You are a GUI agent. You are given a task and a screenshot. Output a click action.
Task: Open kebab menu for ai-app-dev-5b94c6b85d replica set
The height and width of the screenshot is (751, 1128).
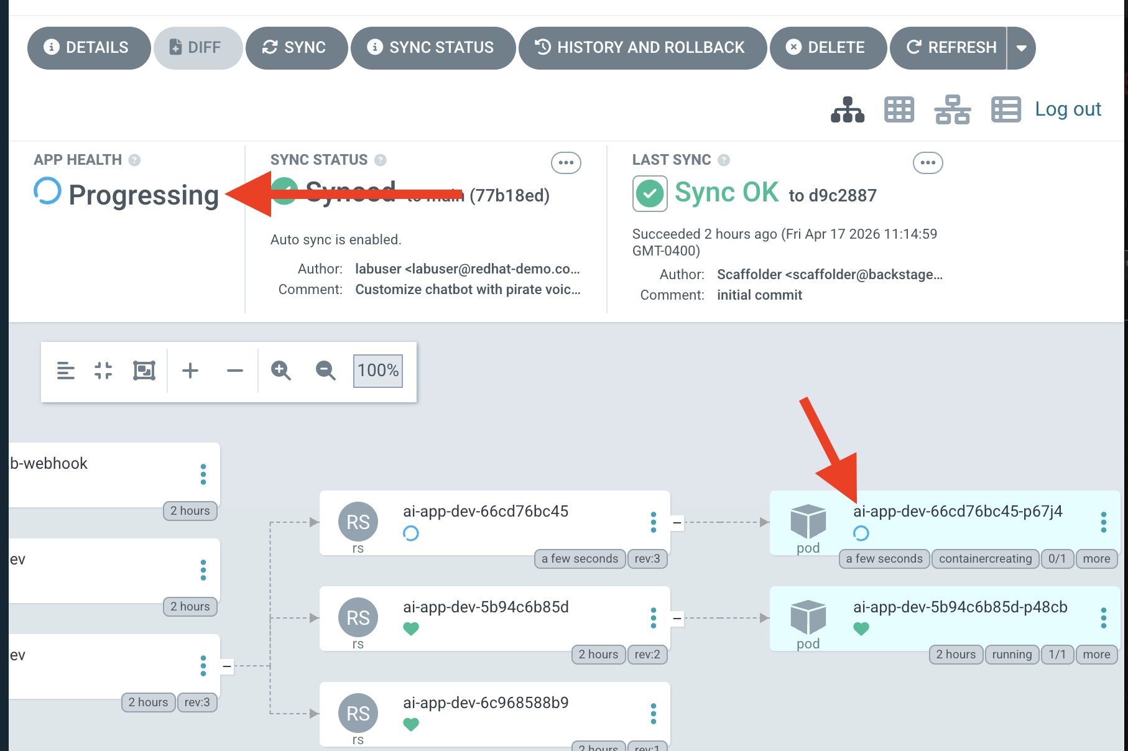(653, 618)
